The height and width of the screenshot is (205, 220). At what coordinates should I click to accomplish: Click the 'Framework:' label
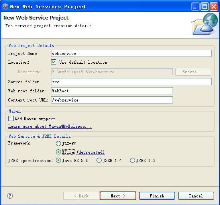click(20, 143)
